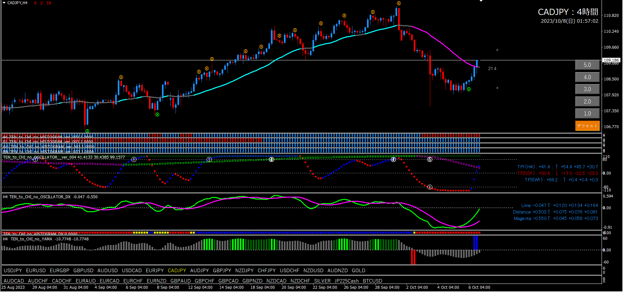The image size is (623, 292).
Task: Select GBPUSD in symbol list
Action: (x=83, y=271)
